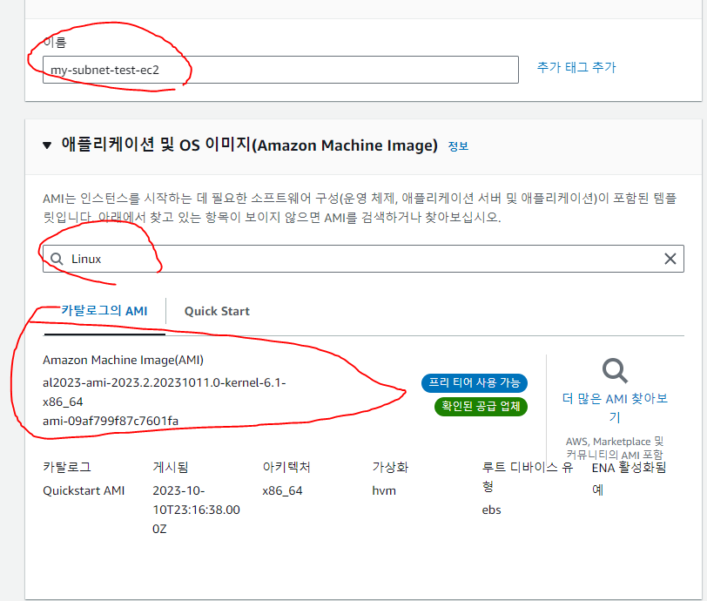The width and height of the screenshot is (707, 601).
Task: Click the magnifier icon in the AMI search box
Action: coord(57,259)
